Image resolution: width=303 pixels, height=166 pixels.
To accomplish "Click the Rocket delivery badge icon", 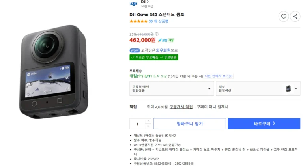I will pyautogui.click(x=166, y=40).
